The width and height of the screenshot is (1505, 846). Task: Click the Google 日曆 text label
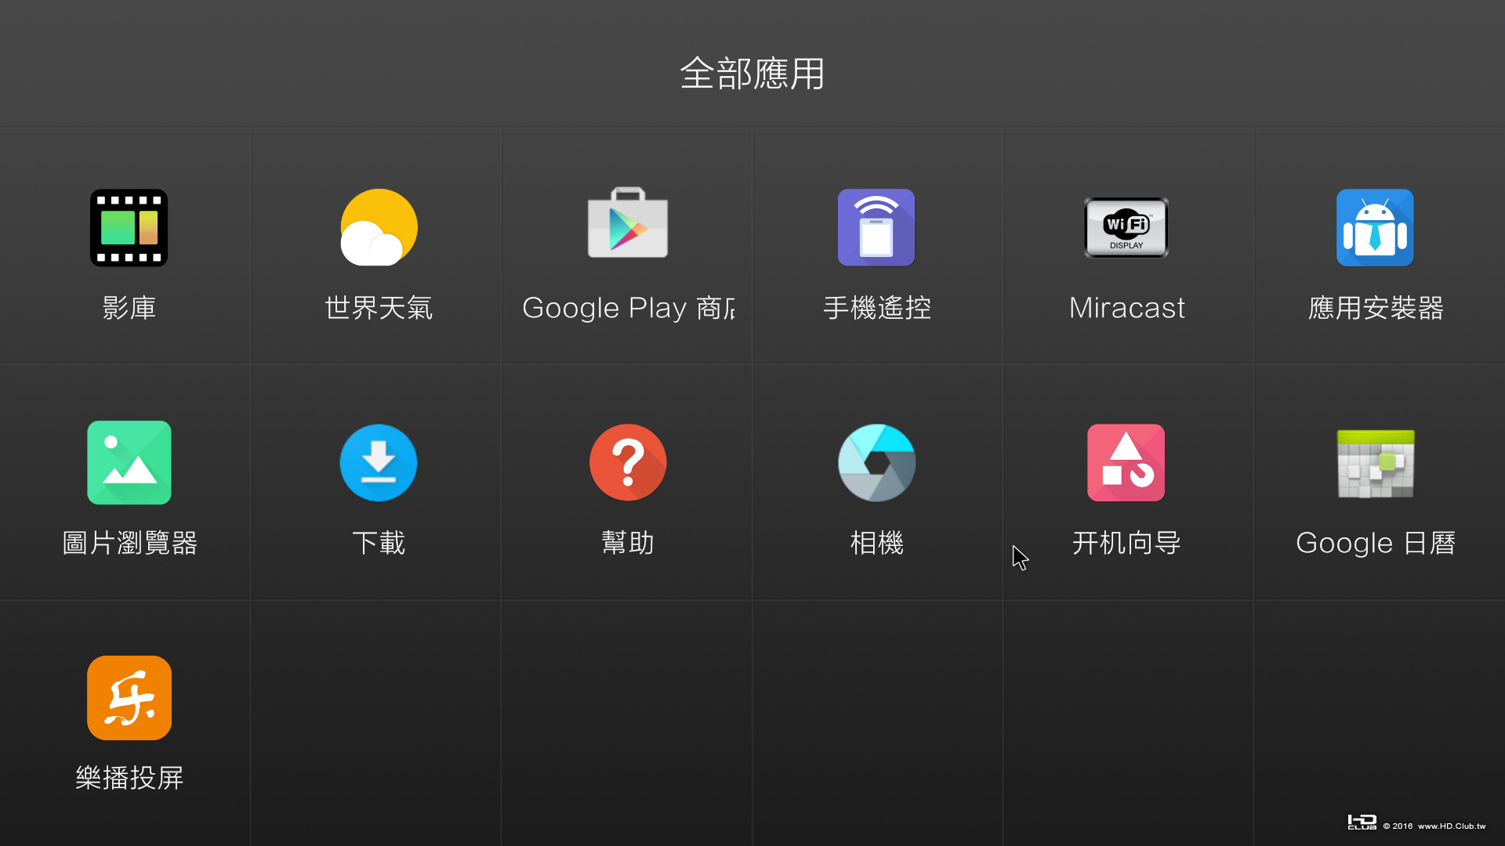(x=1375, y=543)
